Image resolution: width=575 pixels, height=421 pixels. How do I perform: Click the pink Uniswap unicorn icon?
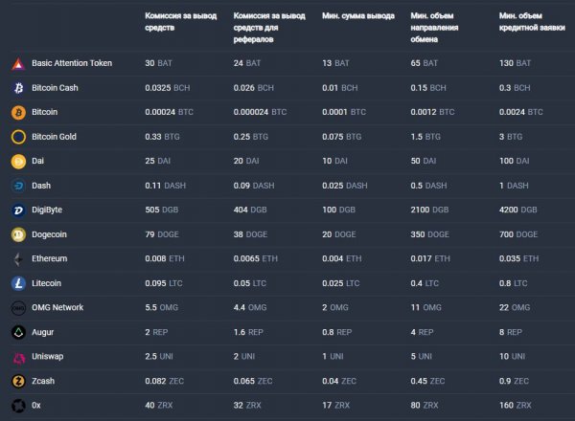pos(17,357)
